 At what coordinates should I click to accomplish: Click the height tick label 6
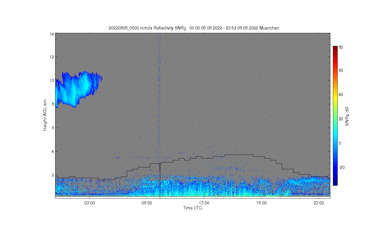pos(53,128)
